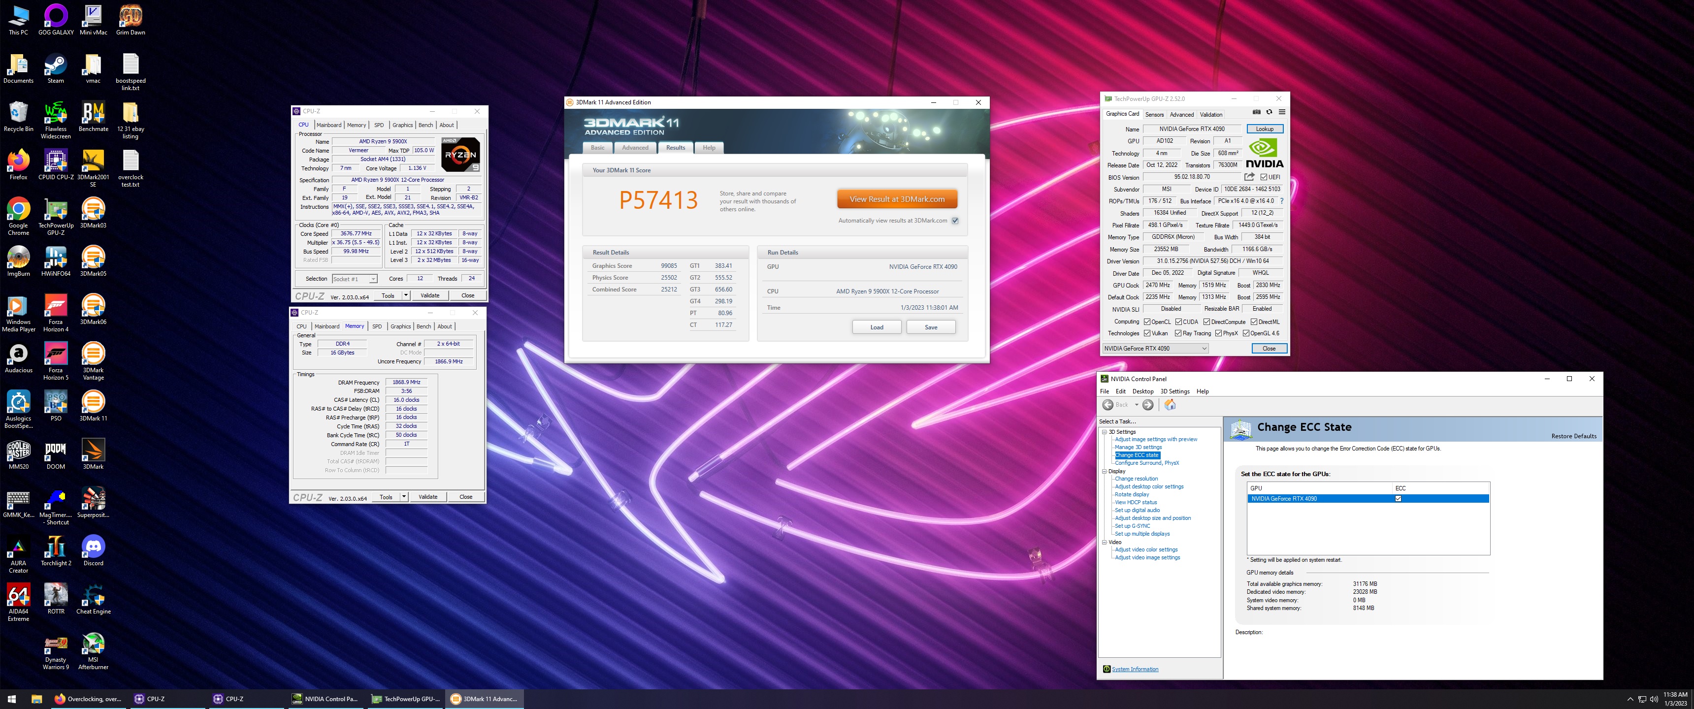This screenshot has width=1694, height=709.
Task: Toggle automatically view results at 3DMark.com
Action: (x=955, y=221)
